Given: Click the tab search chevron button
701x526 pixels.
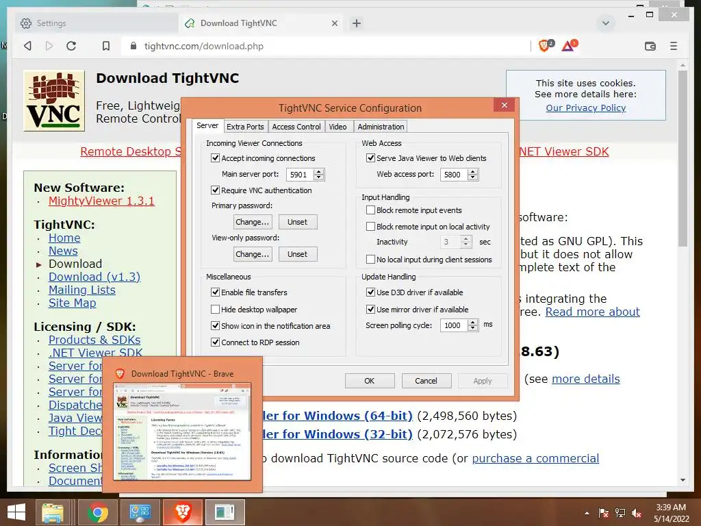Looking at the screenshot, I should (x=606, y=23).
